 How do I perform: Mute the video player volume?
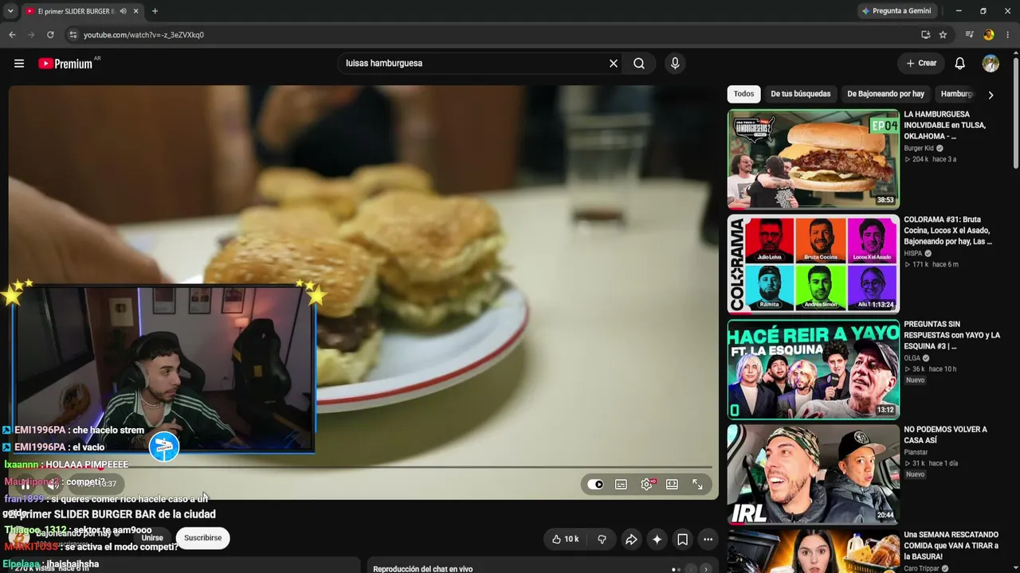click(53, 484)
